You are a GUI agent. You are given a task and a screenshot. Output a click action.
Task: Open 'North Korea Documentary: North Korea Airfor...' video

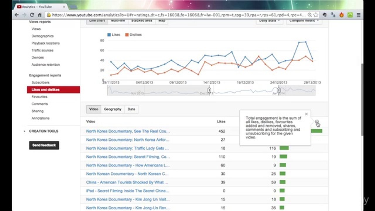[x=128, y=140]
